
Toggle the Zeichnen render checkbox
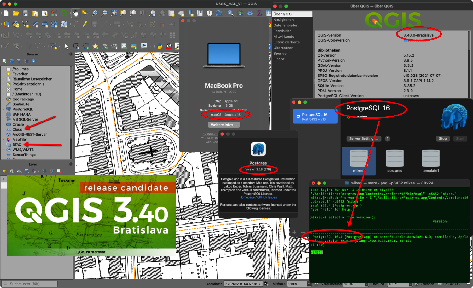[x=417, y=284]
